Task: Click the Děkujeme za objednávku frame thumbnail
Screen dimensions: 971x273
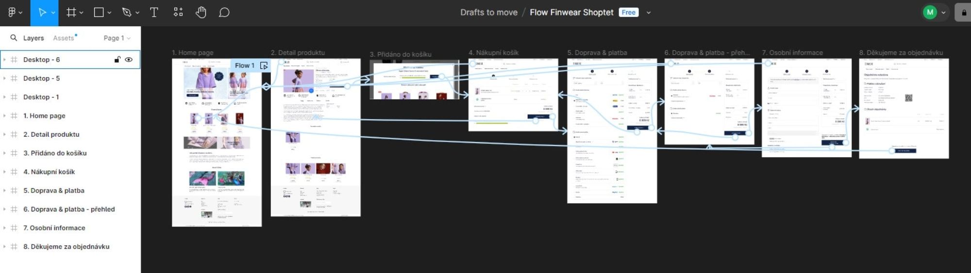Action: click(904, 109)
